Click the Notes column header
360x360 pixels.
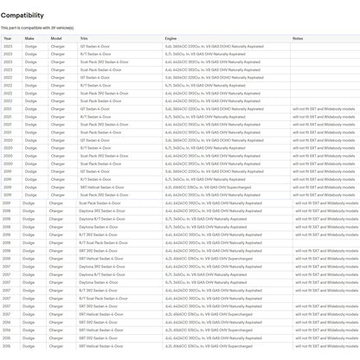(298, 38)
